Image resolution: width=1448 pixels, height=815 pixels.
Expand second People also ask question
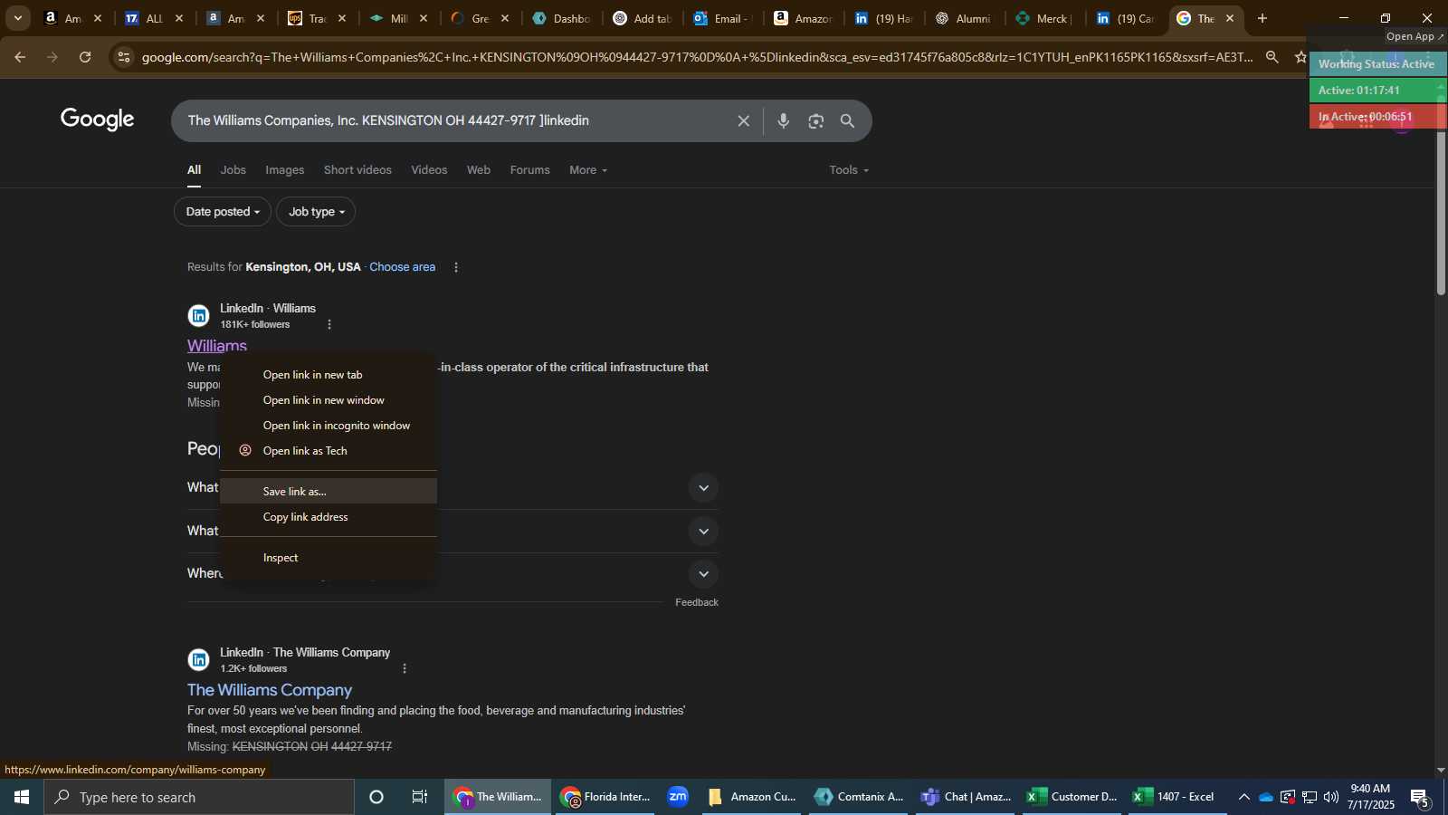pyautogui.click(x=703, y=532)
